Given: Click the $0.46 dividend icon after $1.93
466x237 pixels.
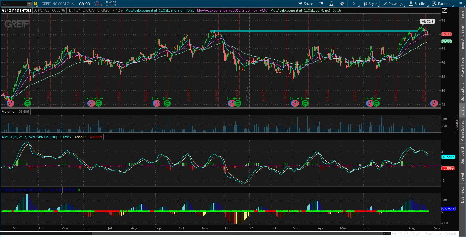Looking at the screenshot, I should point(167,103).
